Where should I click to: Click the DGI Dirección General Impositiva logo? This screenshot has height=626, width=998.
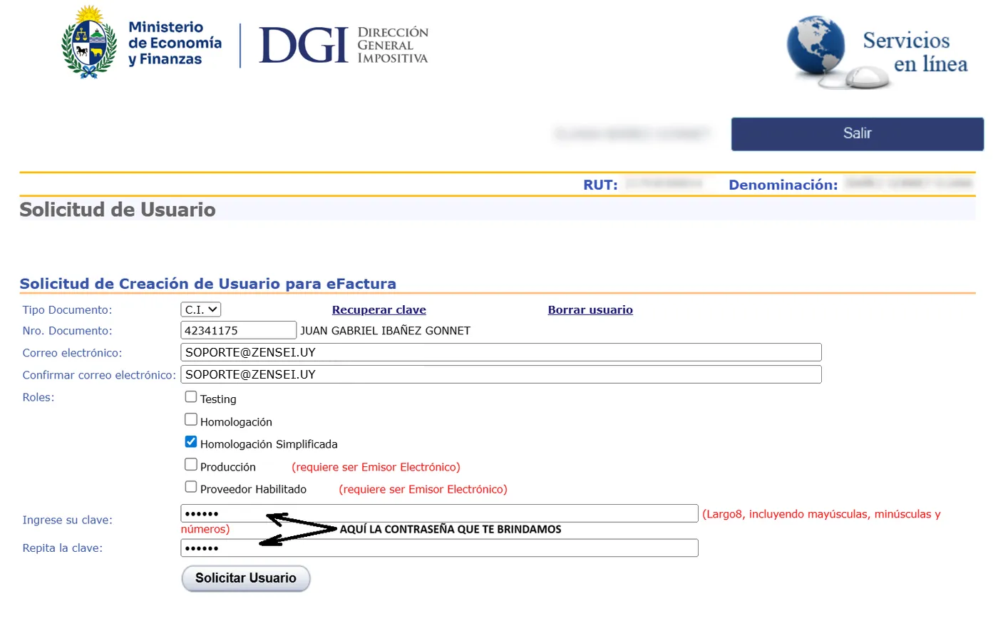coord(344,45)
